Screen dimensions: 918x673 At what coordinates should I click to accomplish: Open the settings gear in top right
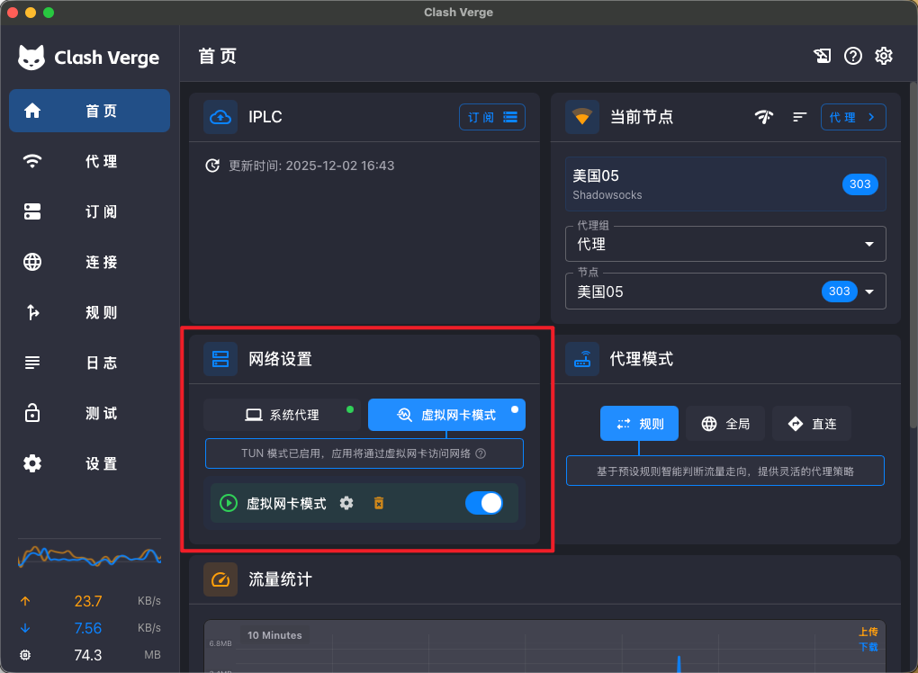tap(884, 56)
